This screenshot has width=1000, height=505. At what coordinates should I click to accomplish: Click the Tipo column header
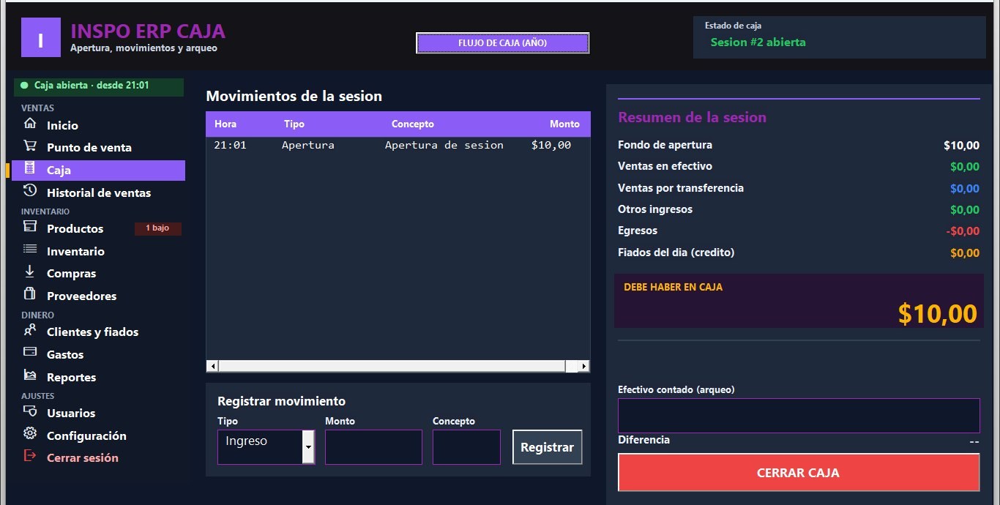point(294,124)
